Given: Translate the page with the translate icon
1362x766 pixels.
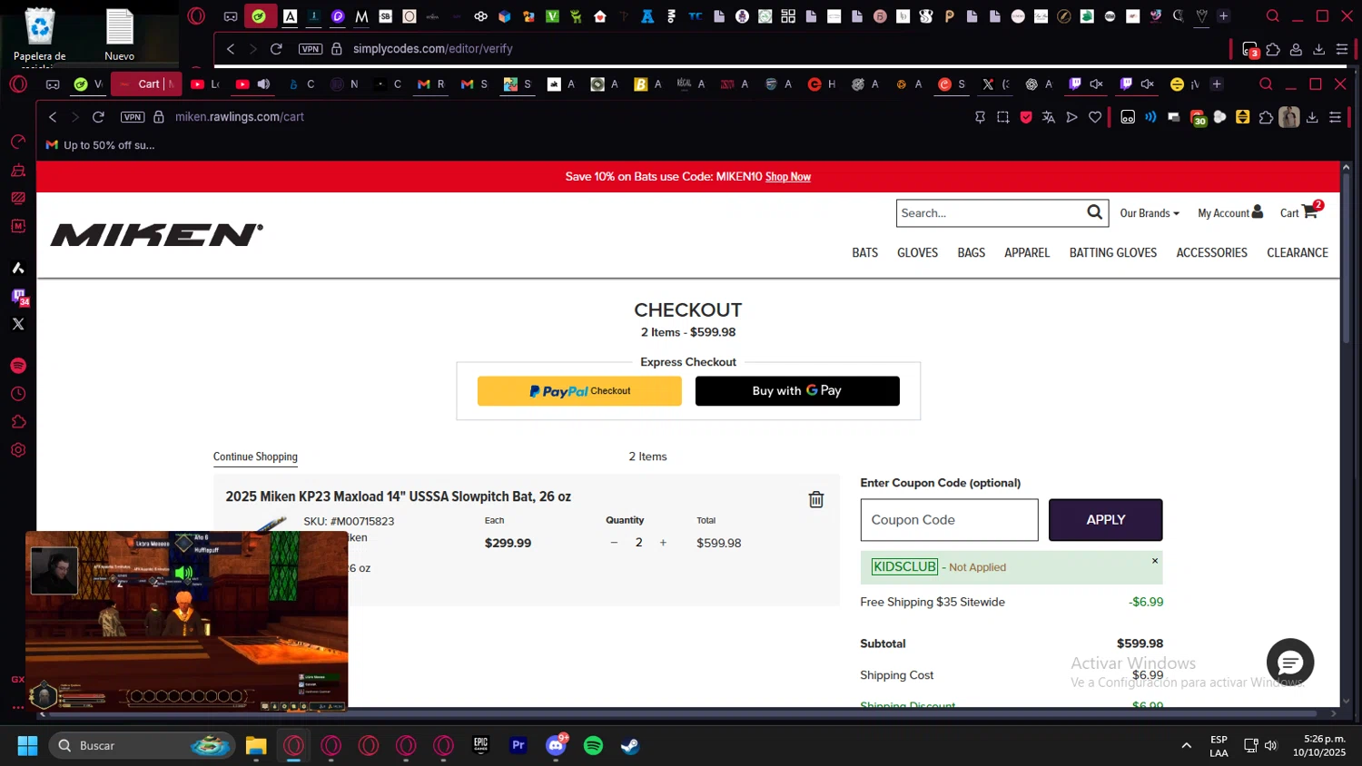Looking at the screenshot, I should pyautogui.click(x=1049, y=117).
